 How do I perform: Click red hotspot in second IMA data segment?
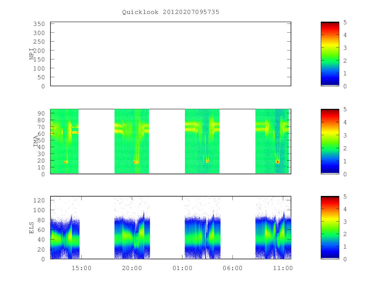[136, 162]
